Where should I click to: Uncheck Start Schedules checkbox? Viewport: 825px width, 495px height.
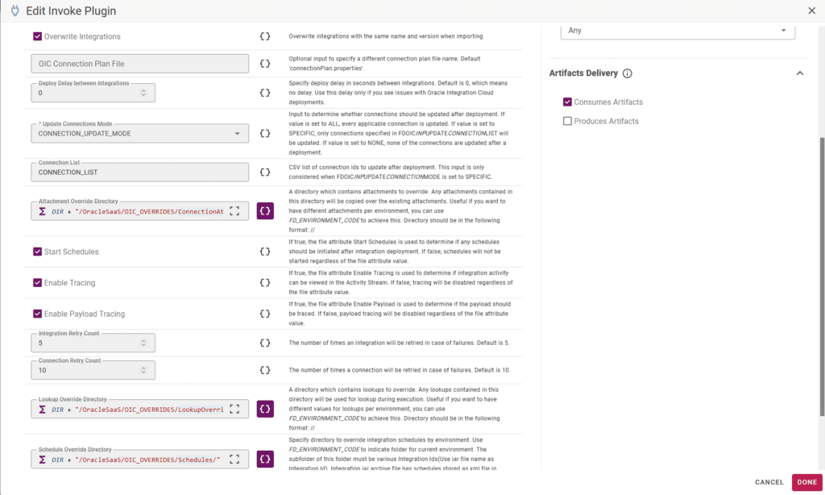coord(37,252)
